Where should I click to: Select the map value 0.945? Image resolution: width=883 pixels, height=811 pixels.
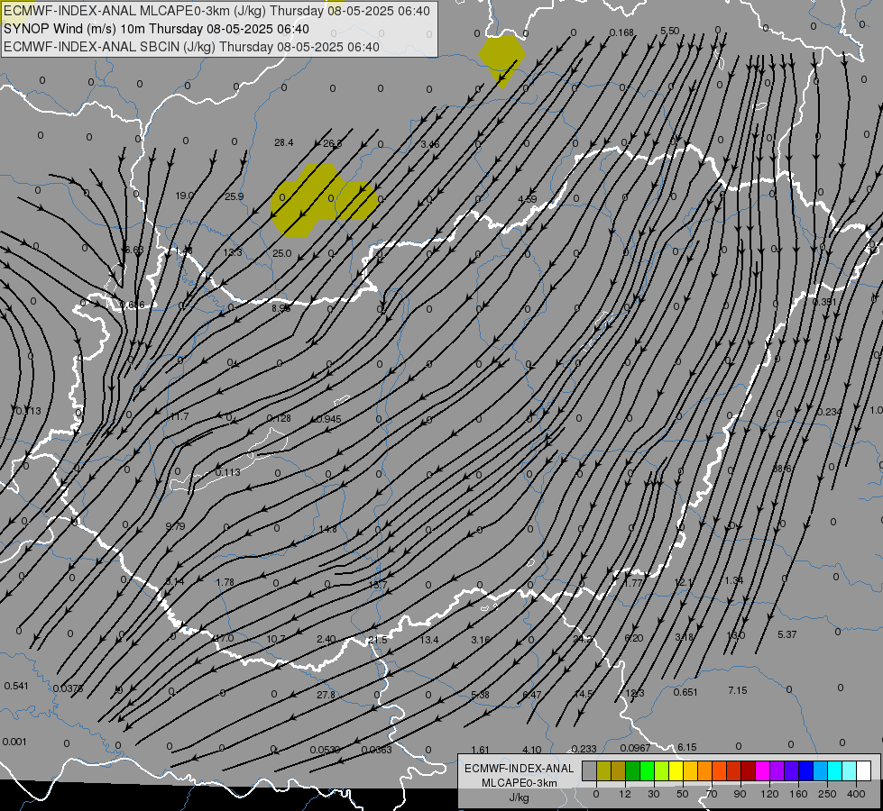pos(328,419)
